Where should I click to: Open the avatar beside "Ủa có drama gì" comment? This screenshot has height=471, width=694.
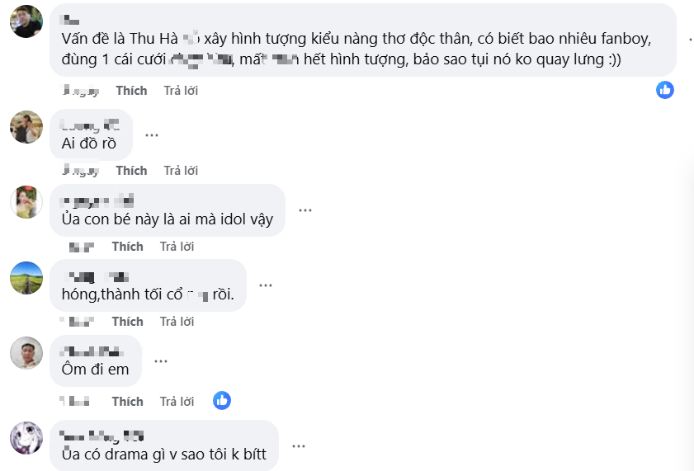coord(26,437)
